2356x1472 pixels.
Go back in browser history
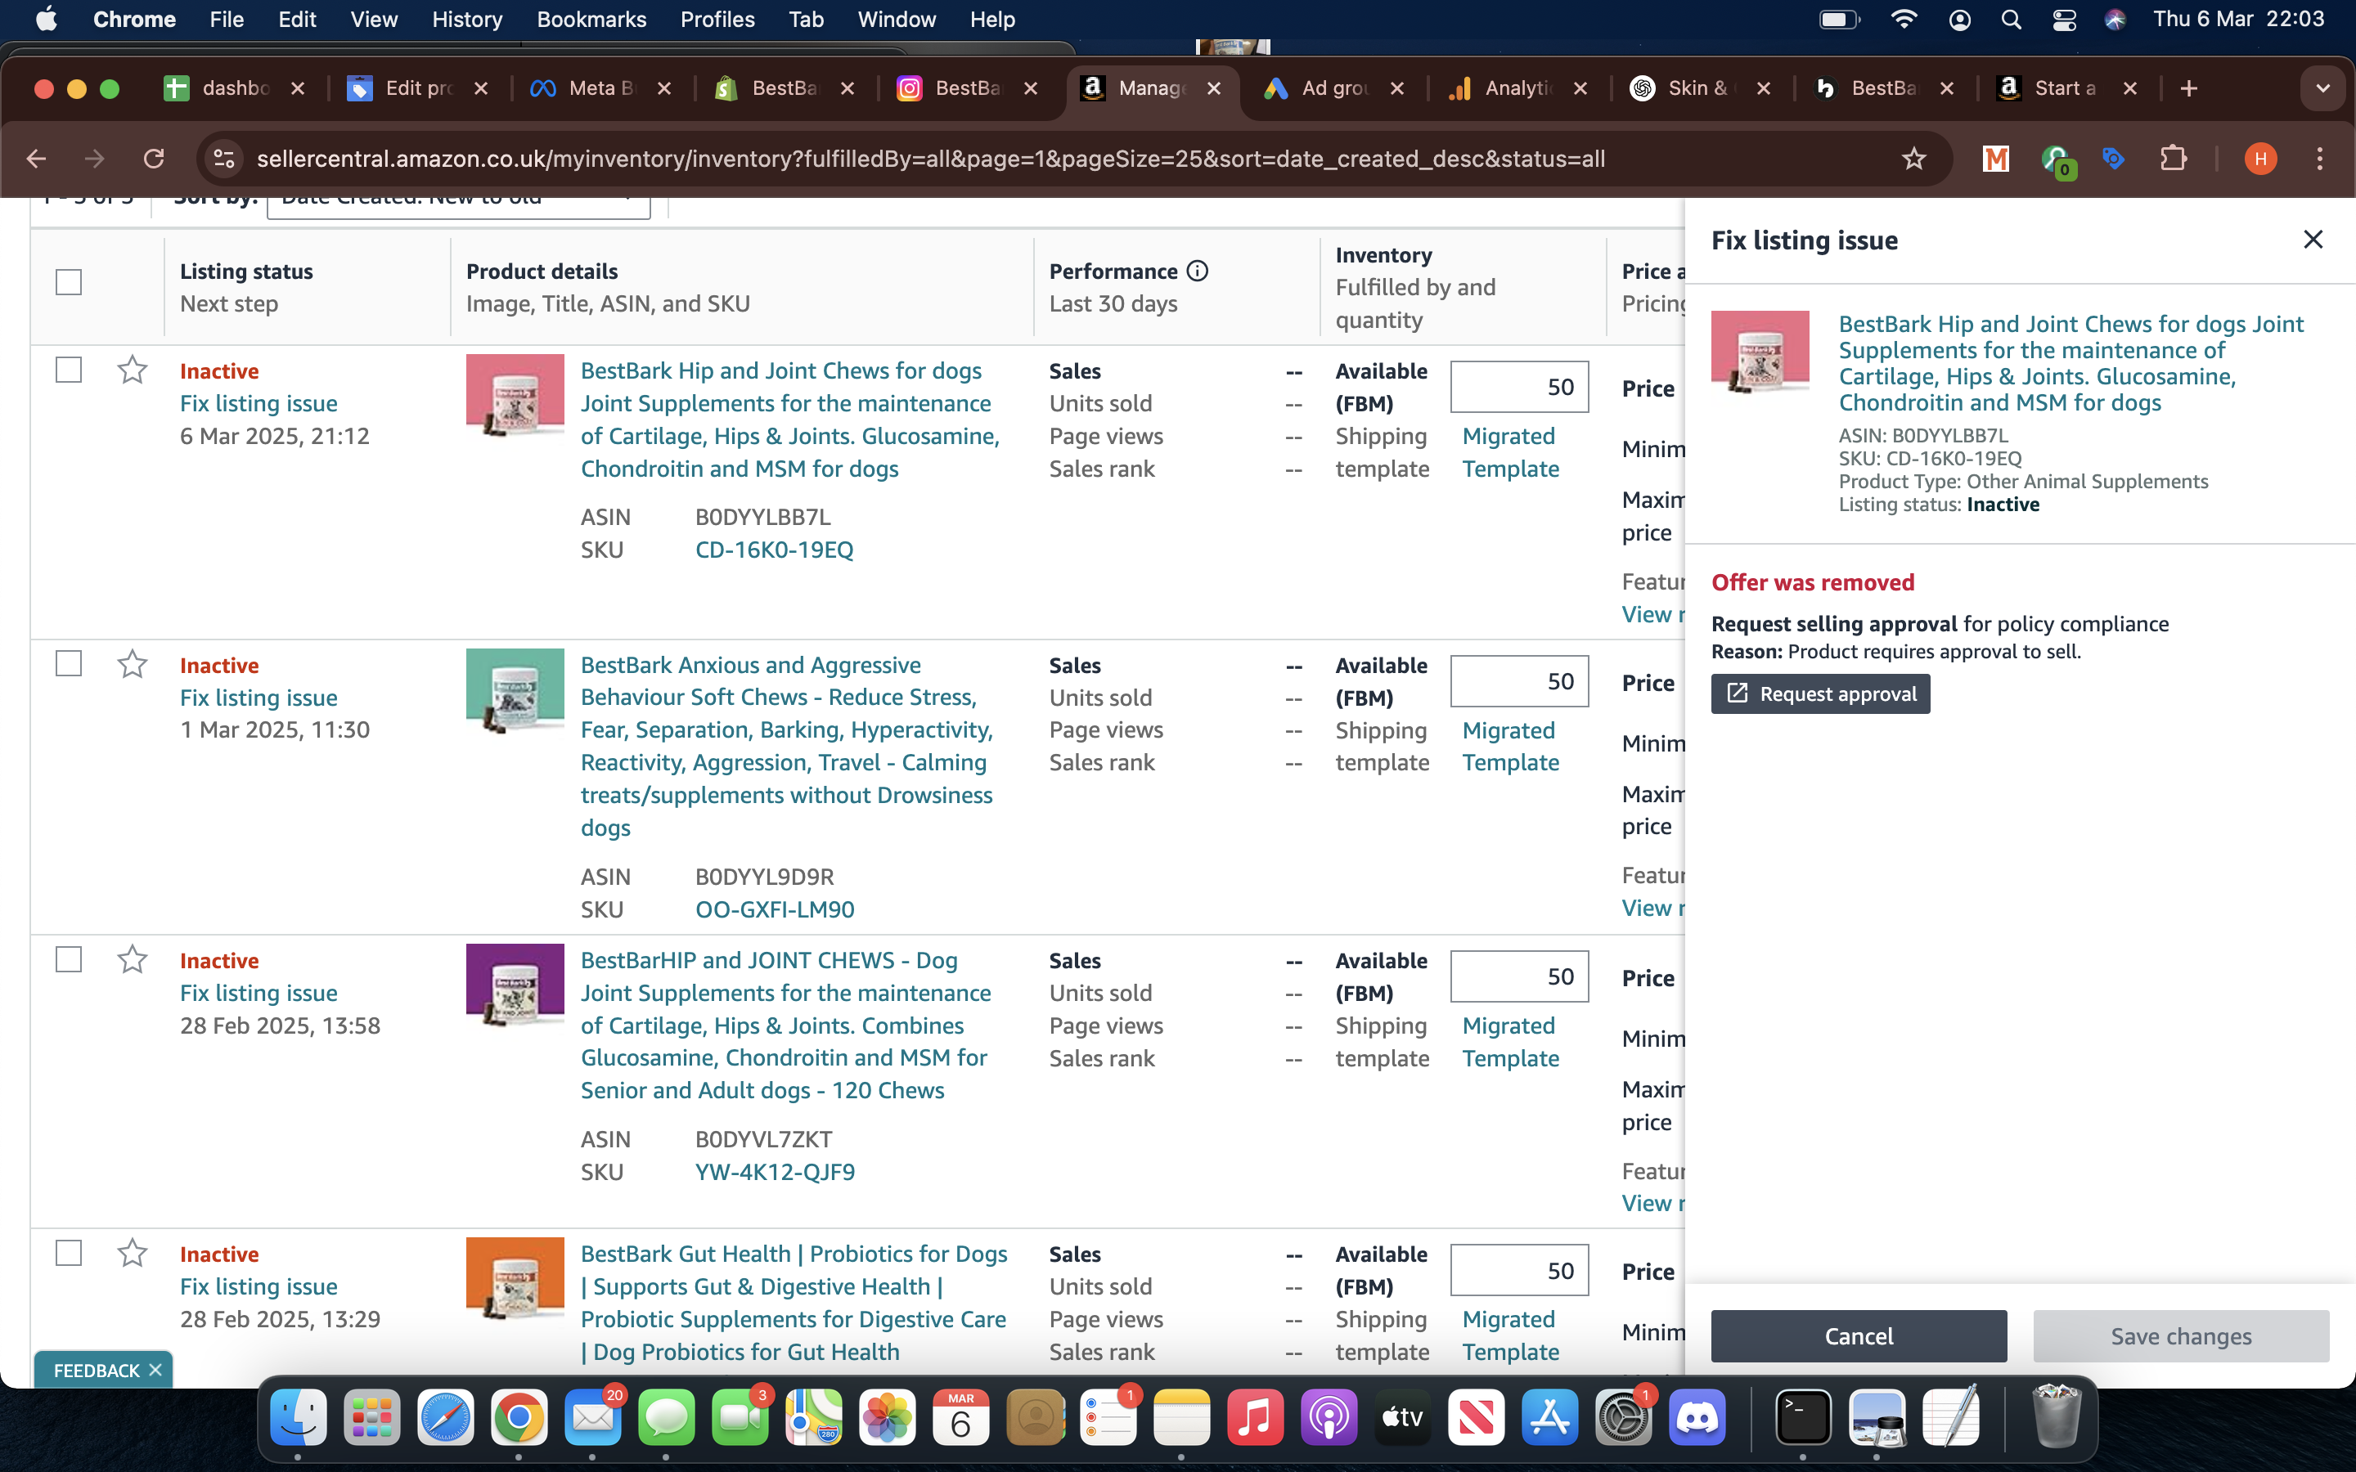pos(36,159)
